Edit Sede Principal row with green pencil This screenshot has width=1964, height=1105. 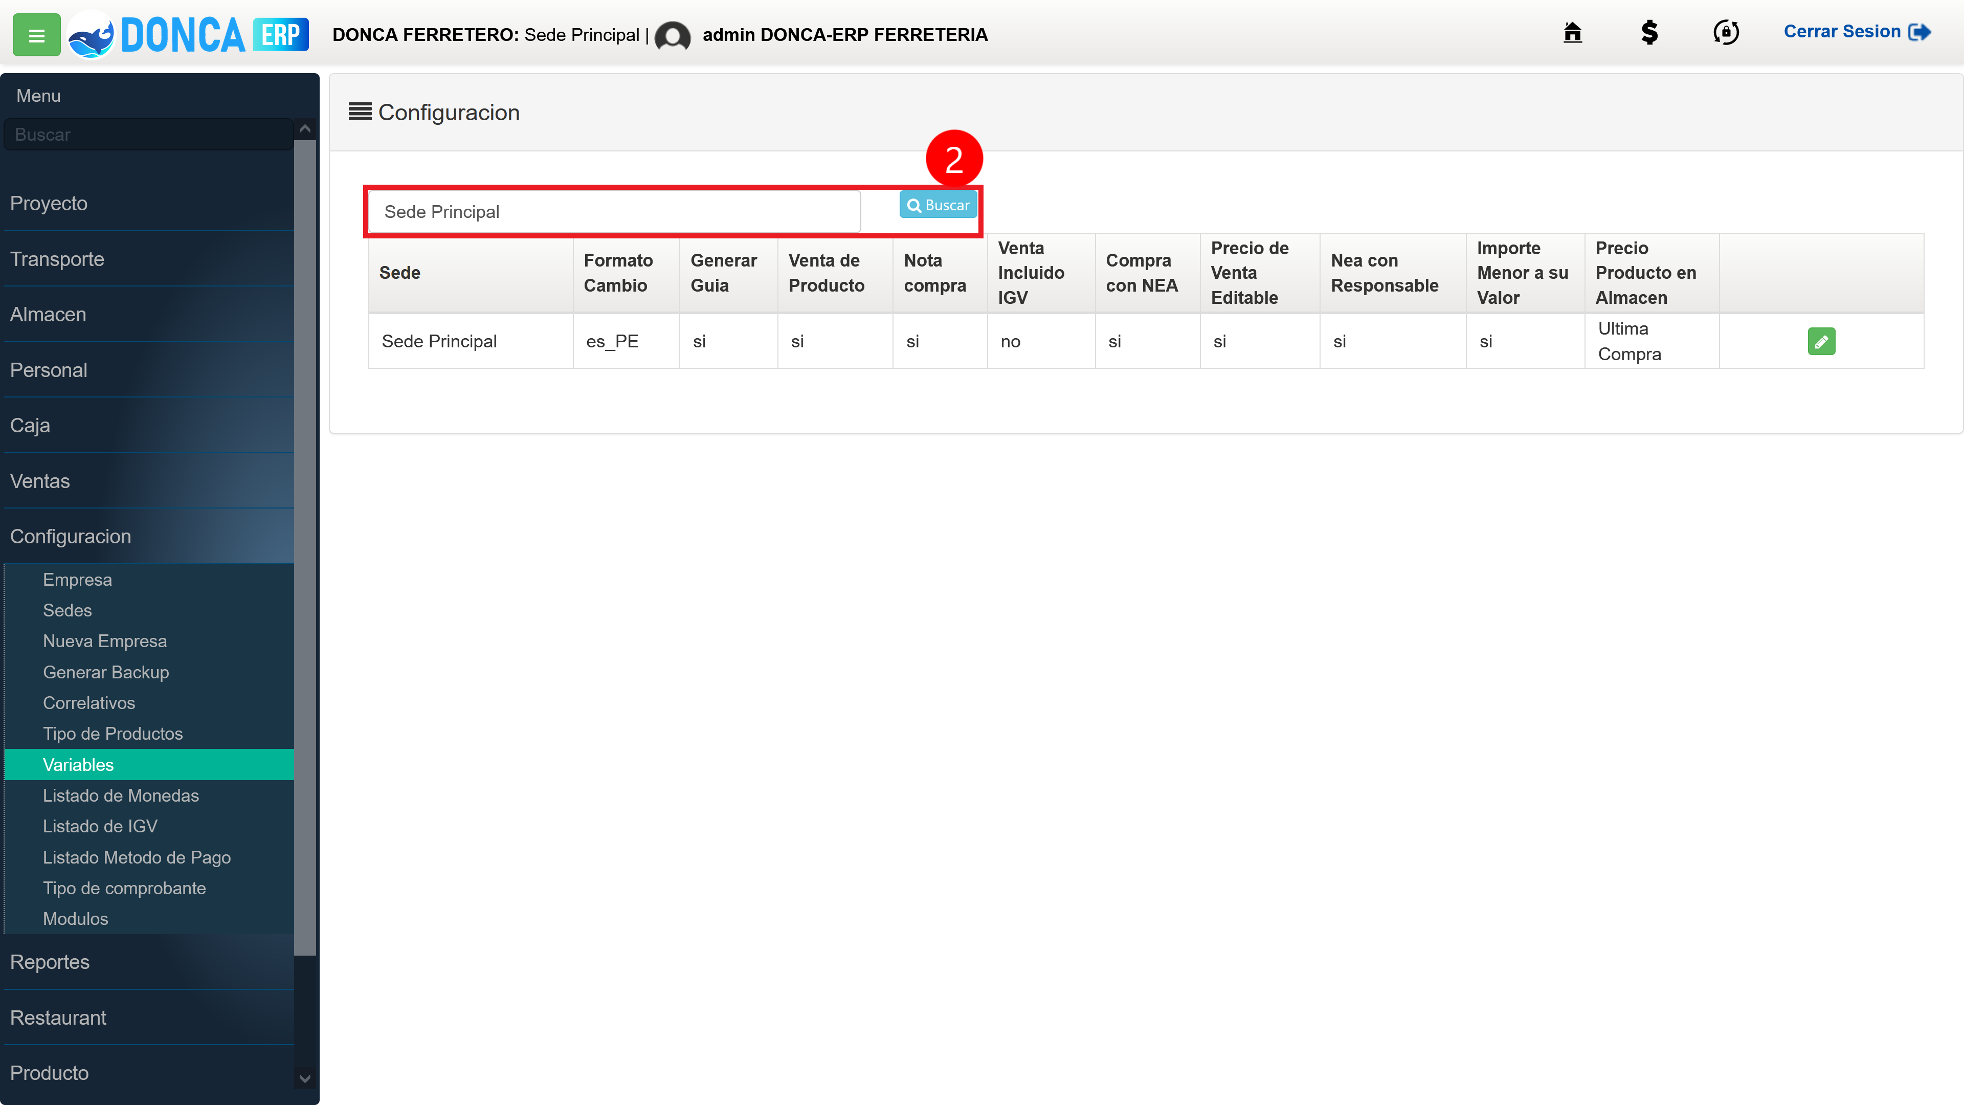pyautogui.click(x=1821, y=342)
